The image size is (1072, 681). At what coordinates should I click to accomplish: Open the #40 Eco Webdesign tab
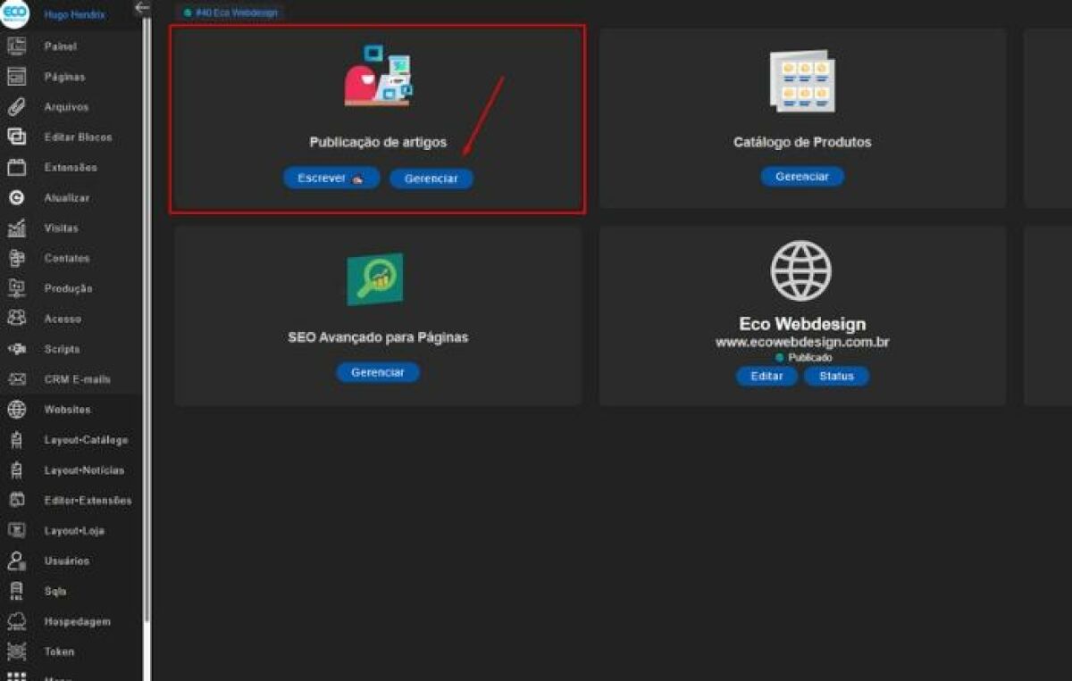click(230, 12)
